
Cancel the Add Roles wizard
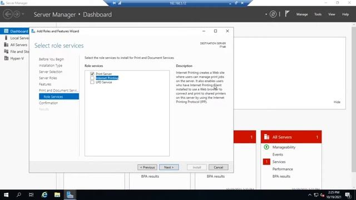219,167
